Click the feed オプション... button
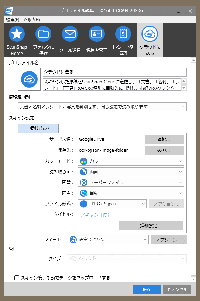 click(x=169, y=240)
